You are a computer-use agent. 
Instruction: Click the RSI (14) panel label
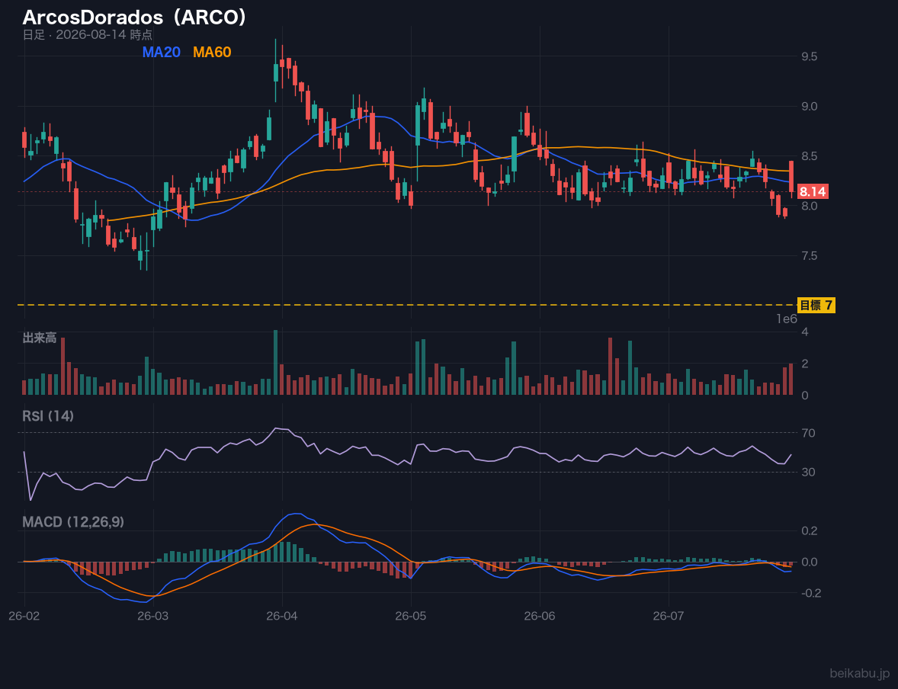(48, 416)
